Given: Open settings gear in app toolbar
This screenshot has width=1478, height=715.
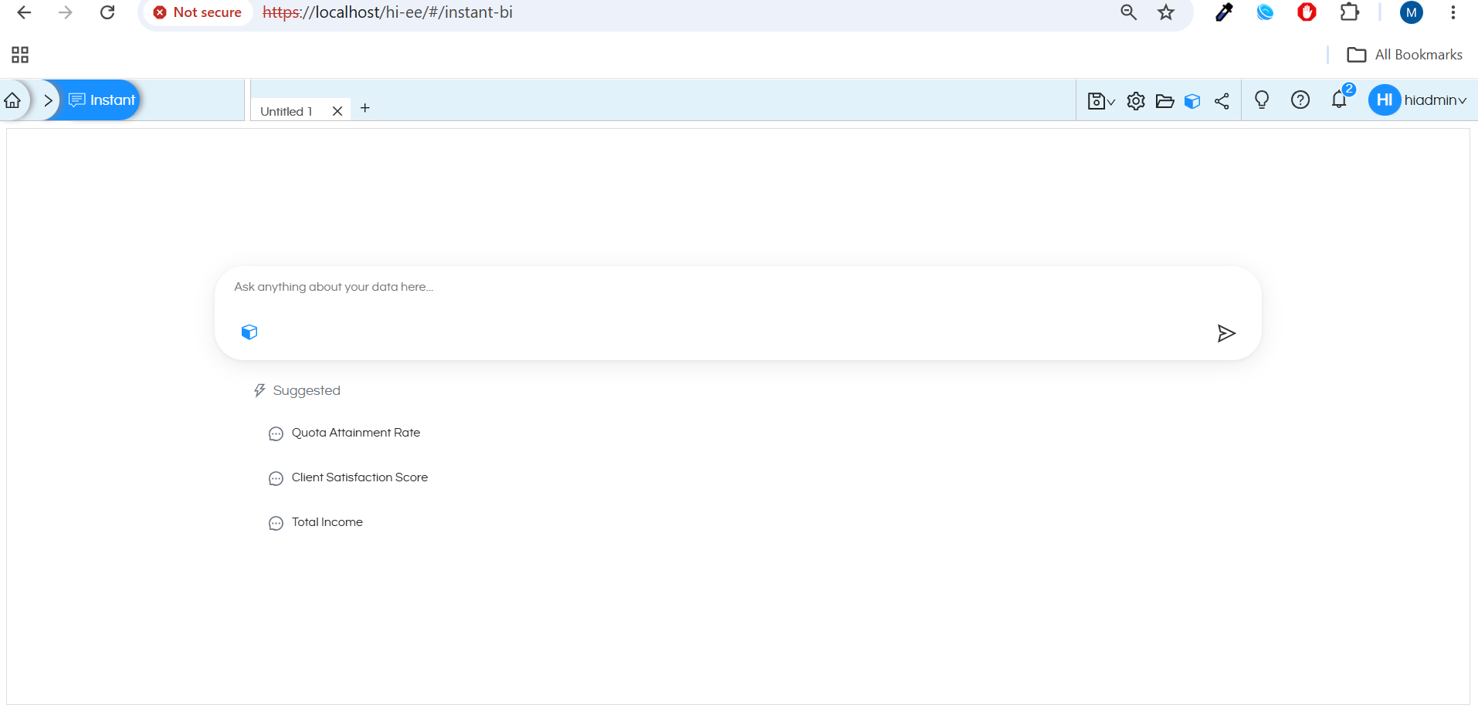Looking at the screenshot, I should pos(1136,101).
